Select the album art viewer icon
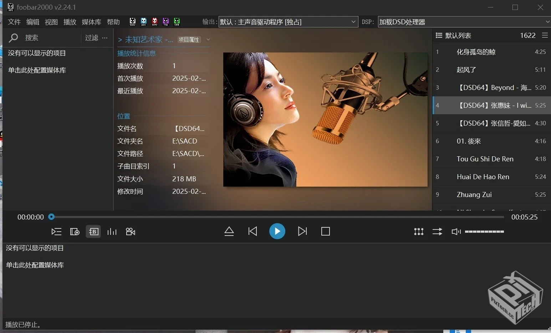 (75, 231)
